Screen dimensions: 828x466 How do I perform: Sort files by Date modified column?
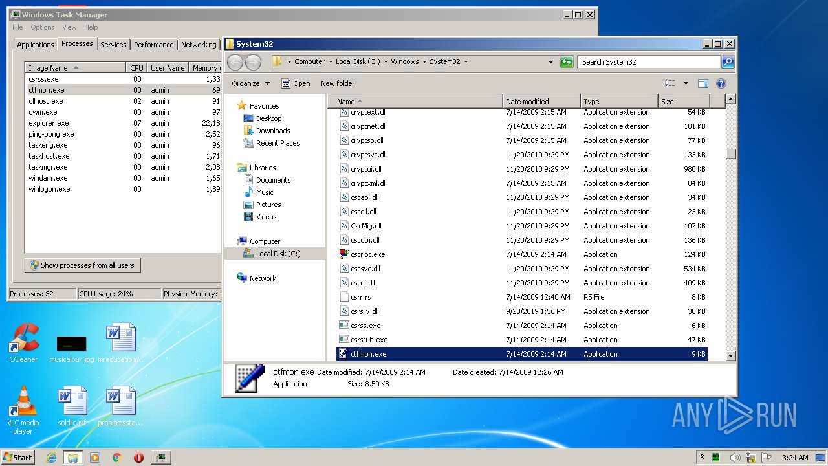(x=541, y=102)
